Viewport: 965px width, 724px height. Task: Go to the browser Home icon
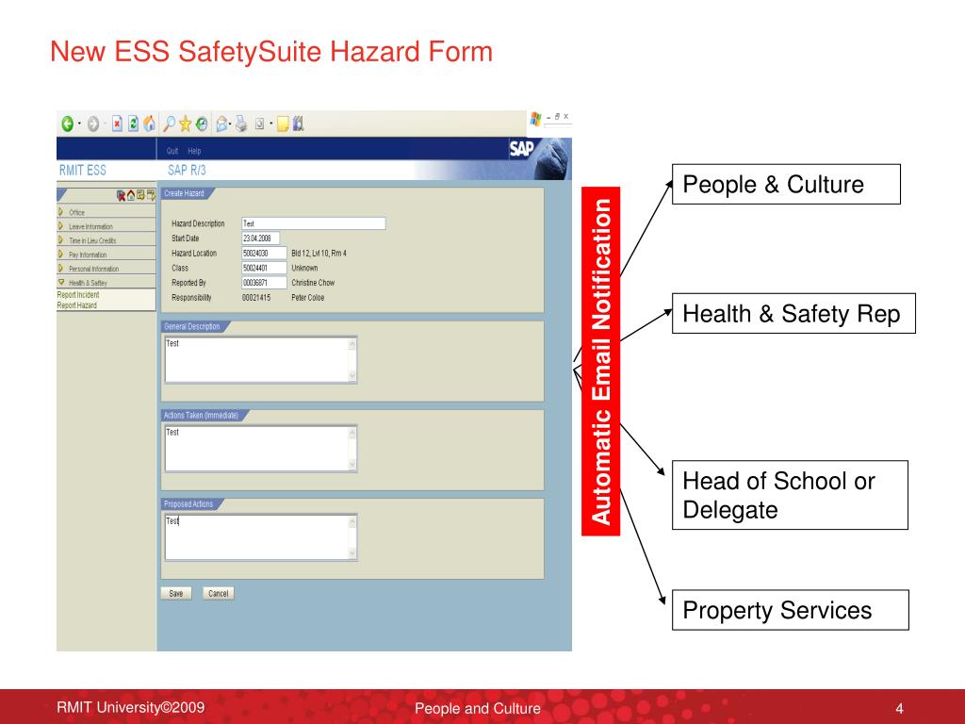click(x=149, y=123)
